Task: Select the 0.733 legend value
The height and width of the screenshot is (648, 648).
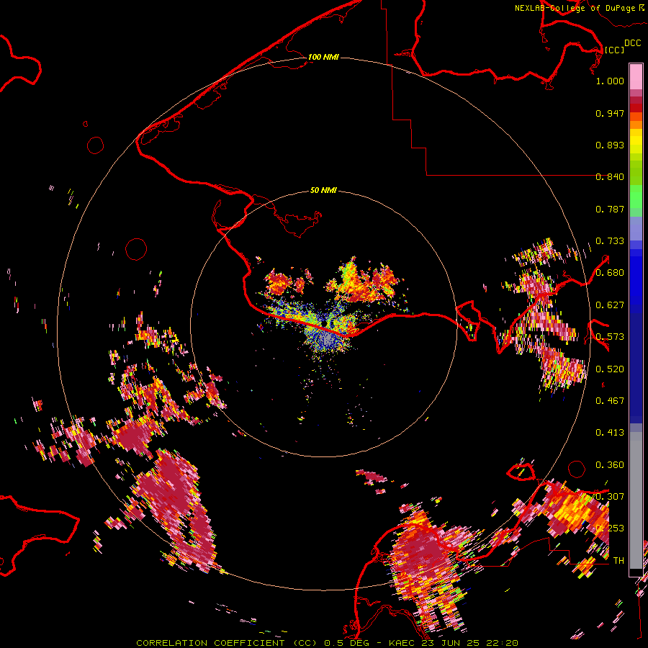Action: pyautogui.click(x=610, y=241)
